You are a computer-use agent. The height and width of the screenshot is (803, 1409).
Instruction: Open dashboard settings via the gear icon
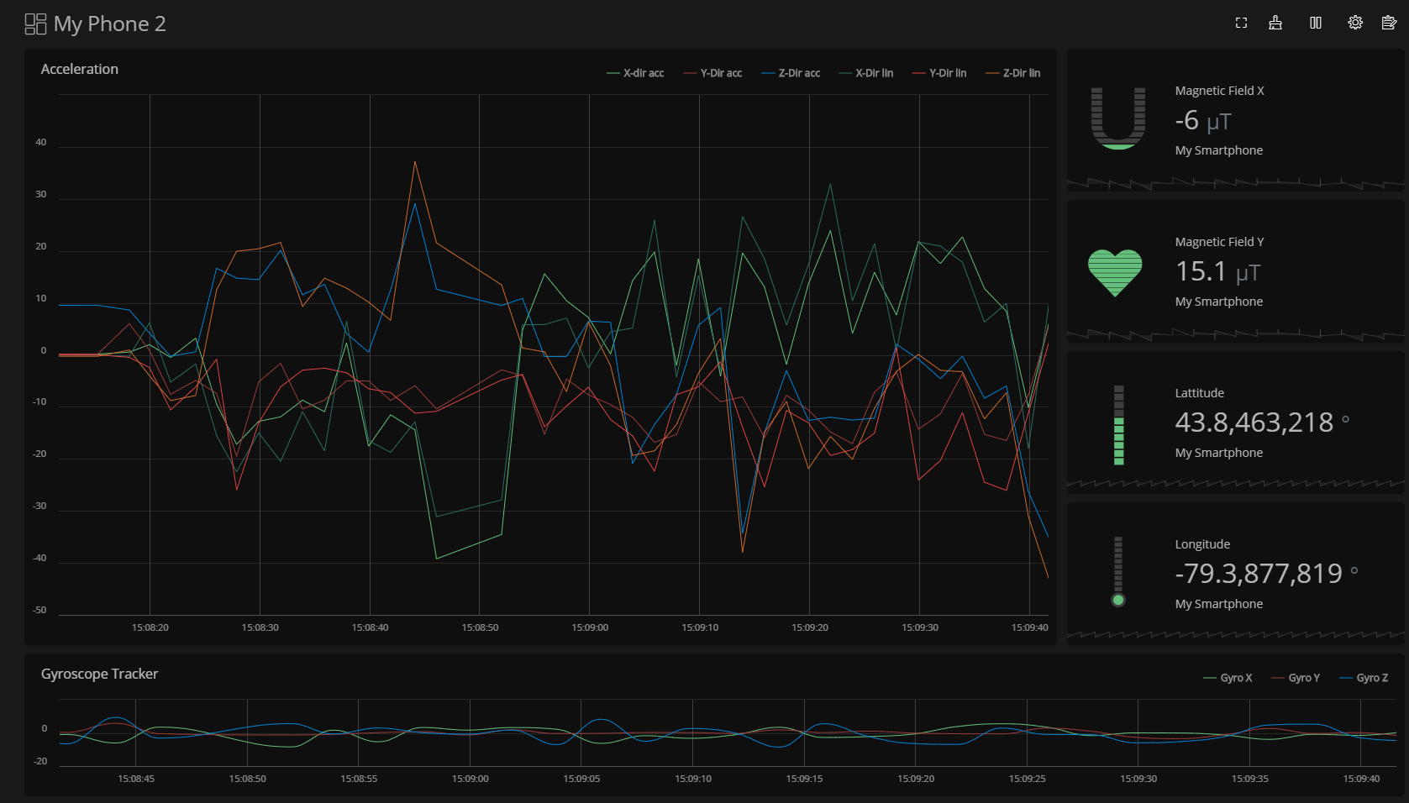pos(1355,23)
